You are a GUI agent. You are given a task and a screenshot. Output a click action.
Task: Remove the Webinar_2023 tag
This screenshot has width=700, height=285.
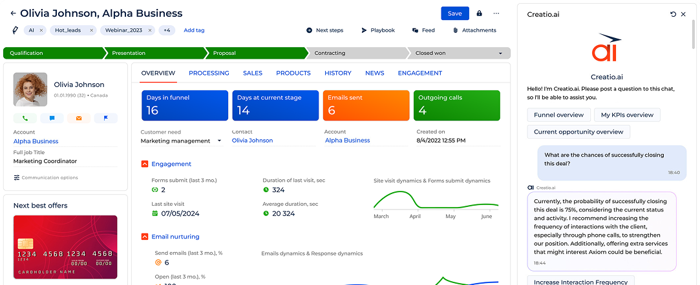(x=149, y=30)
